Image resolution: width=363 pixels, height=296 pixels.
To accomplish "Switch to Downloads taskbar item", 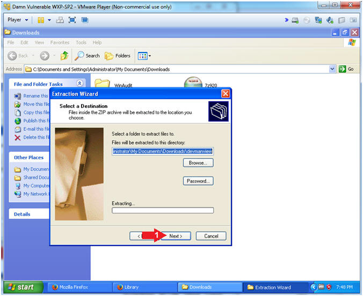I will click(210, 287).
